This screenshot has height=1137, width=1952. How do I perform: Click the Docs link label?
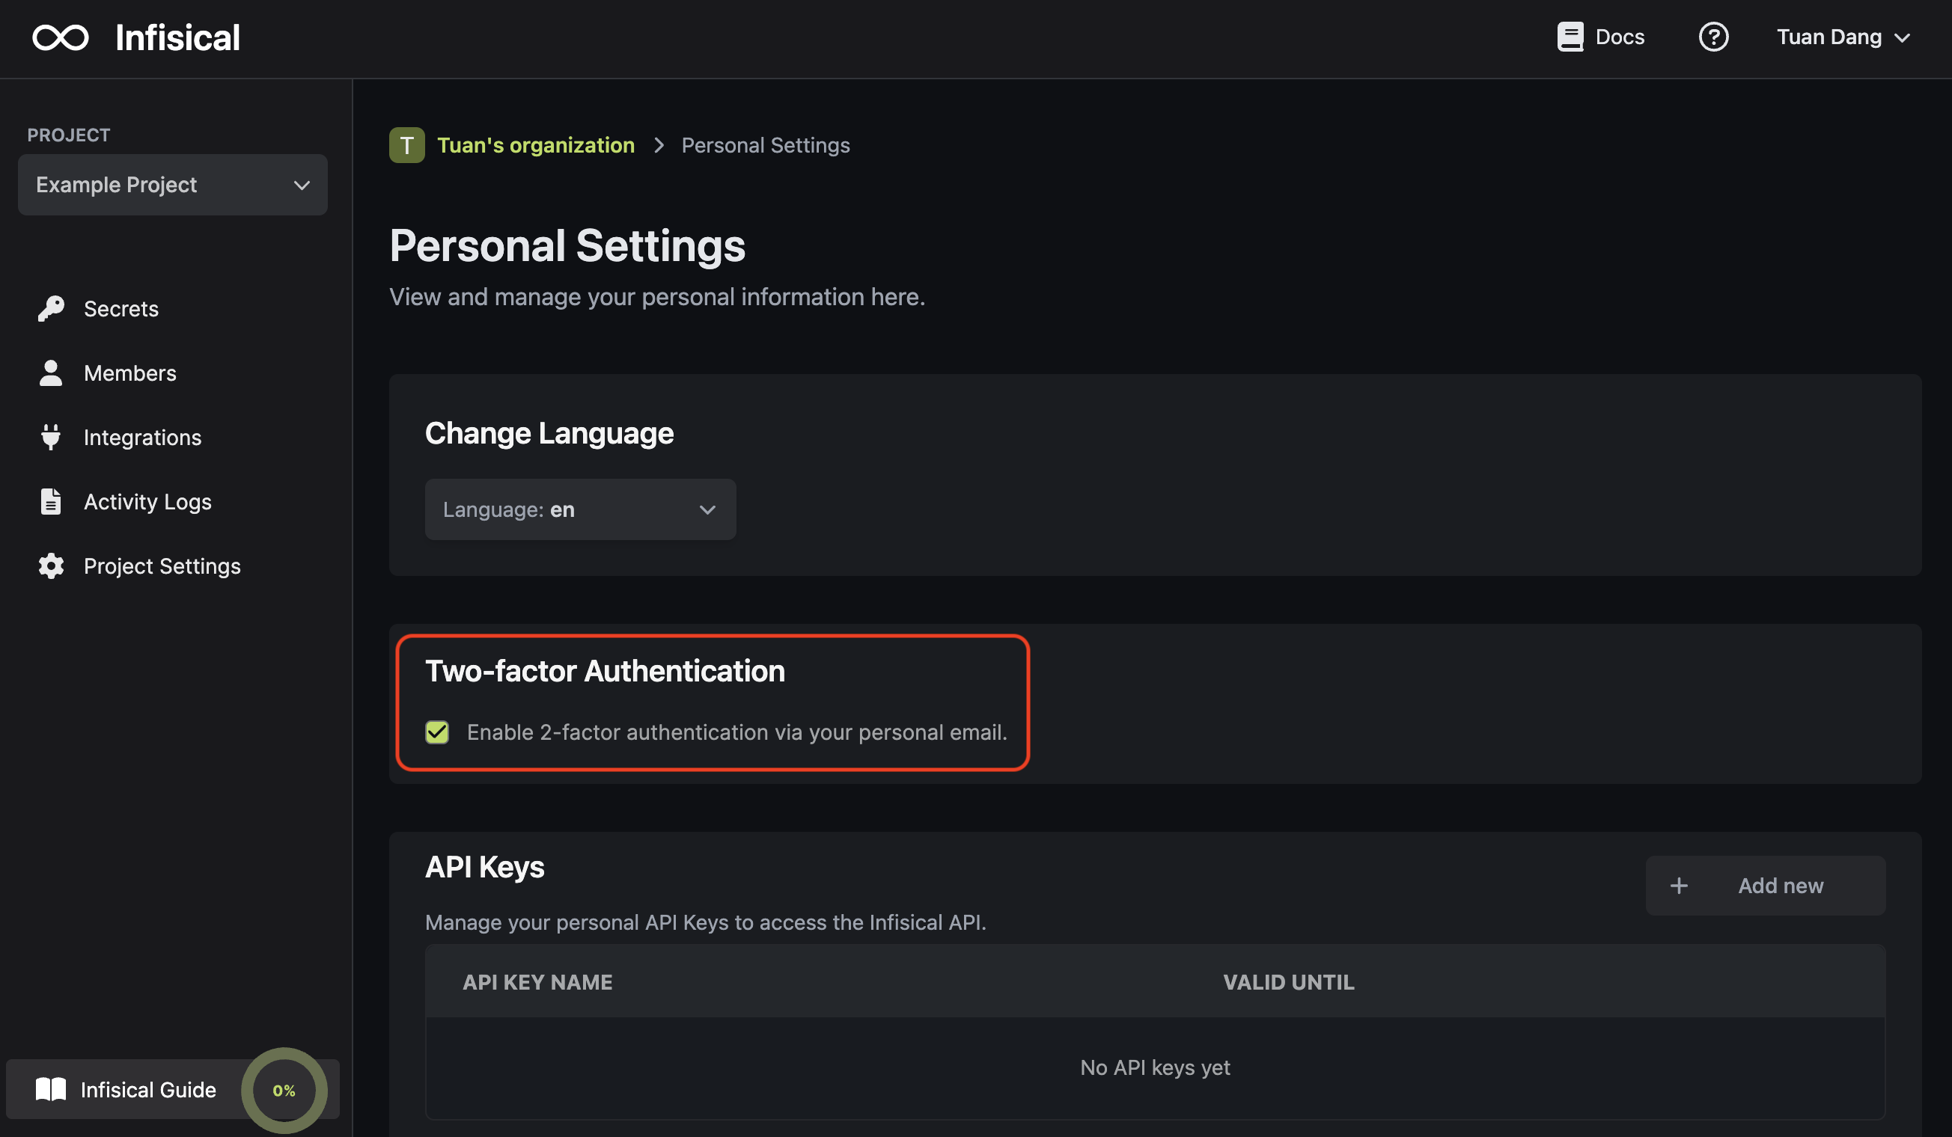(x=1620, y=37)
